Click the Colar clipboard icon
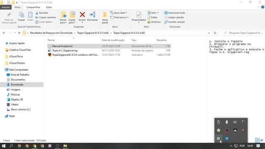The width and height of the screenshot is (265, 149). pyautogui.click(x=30, y=15)
